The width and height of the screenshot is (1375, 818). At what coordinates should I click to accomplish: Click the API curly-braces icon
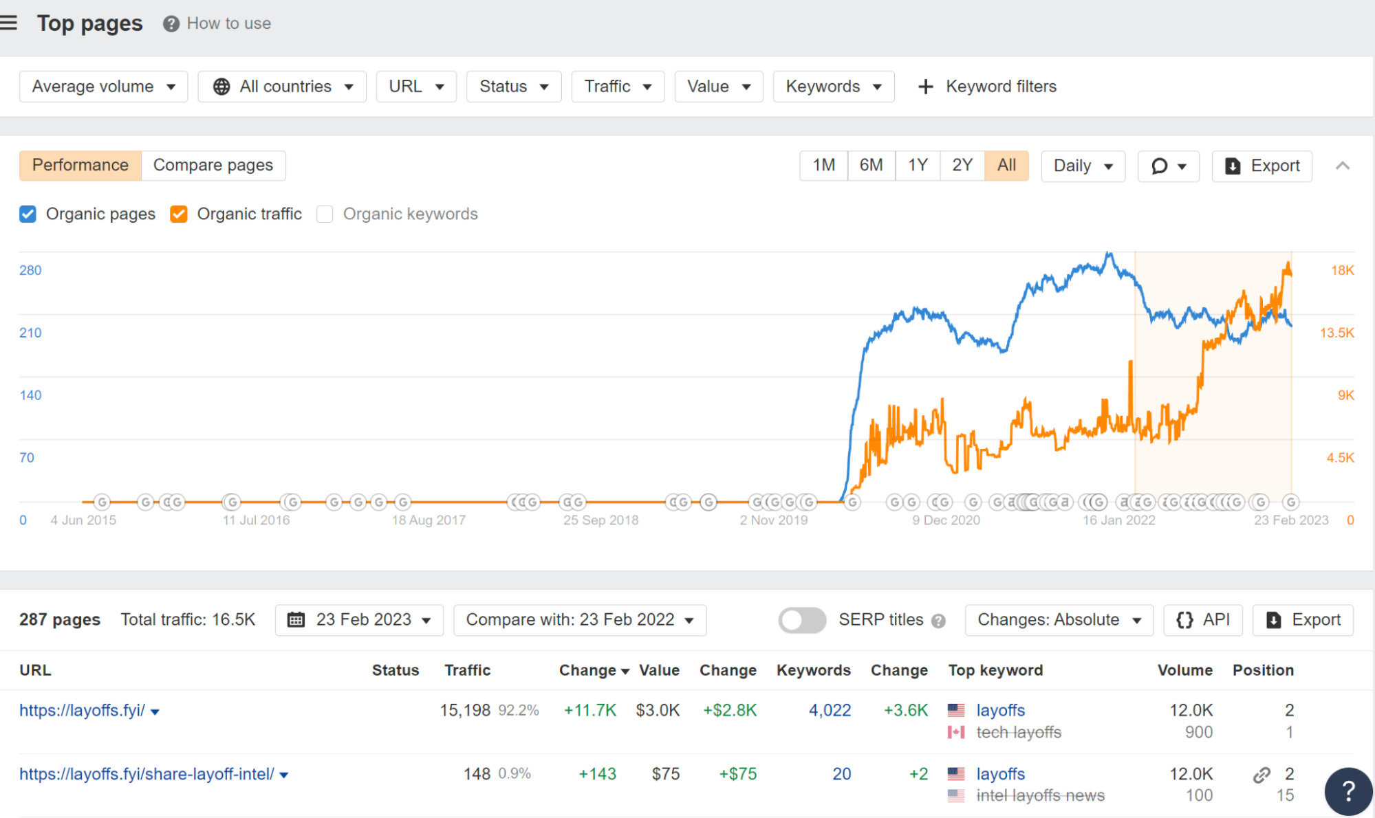pos(1184,619)
